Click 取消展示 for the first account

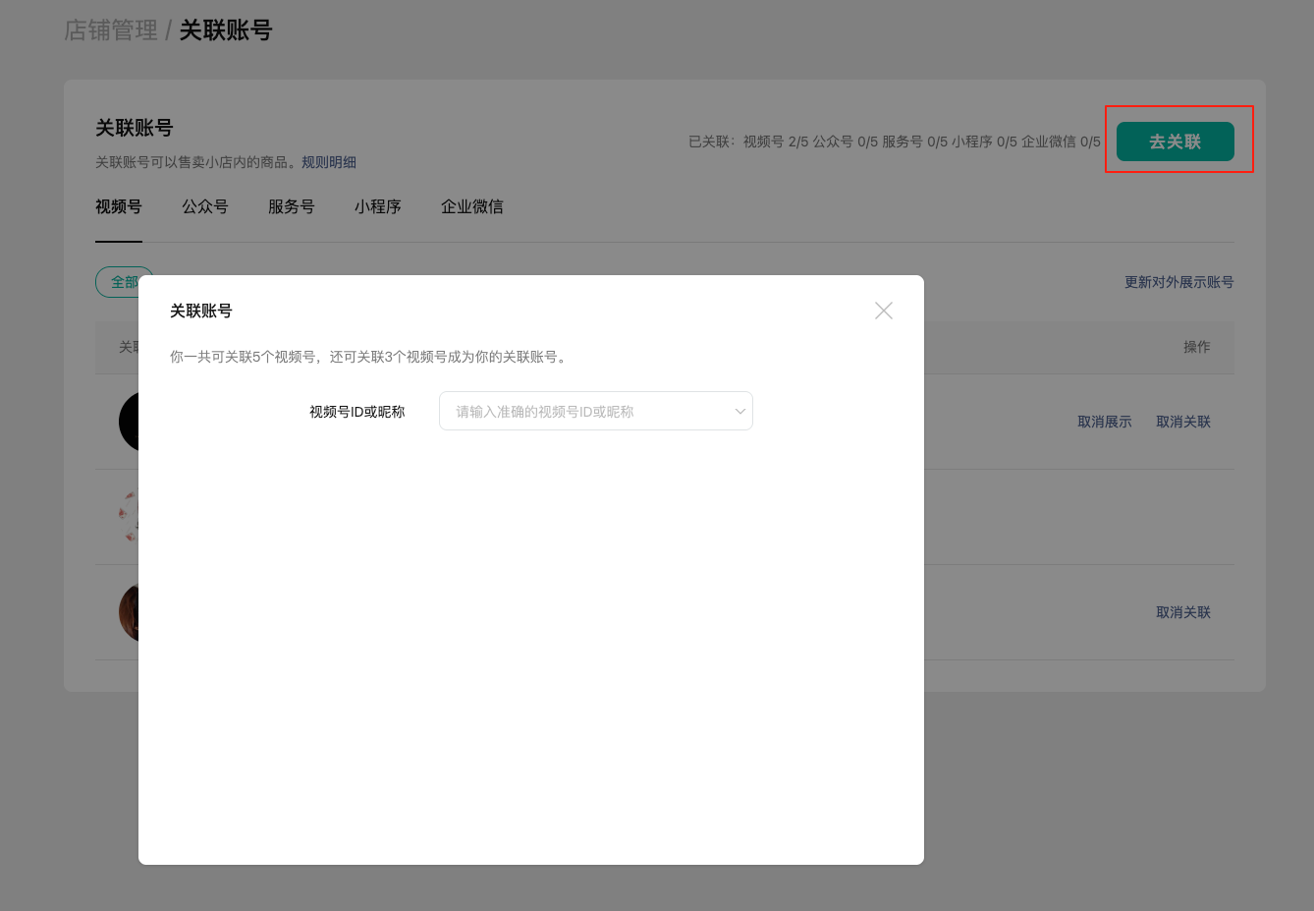[x=1104, y=422]
